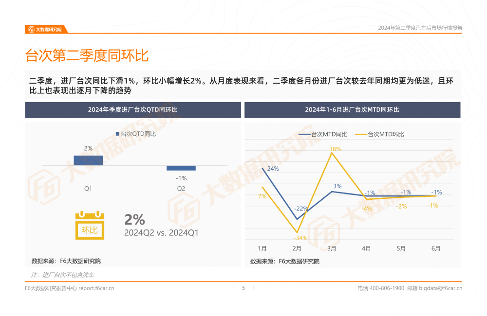Click the Q2 bar showing -1%
Image resolution: width=487 pixels, height=316 pixels.
(x=181, y=168)
